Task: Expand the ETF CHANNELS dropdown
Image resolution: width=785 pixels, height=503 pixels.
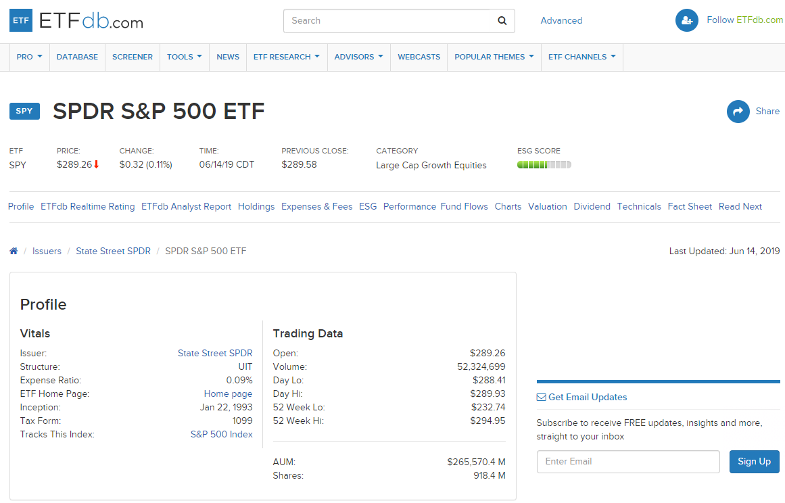Action: [582, 57]
